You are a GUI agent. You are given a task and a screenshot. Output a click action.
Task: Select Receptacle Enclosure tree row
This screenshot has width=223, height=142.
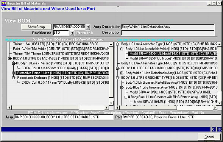63,78
